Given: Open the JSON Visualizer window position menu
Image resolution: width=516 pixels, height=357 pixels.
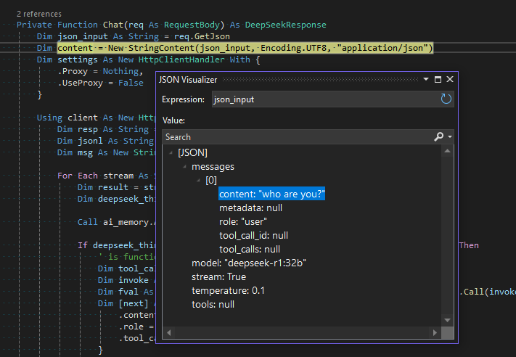Looking at the screenshot, I should coord(425,79).
